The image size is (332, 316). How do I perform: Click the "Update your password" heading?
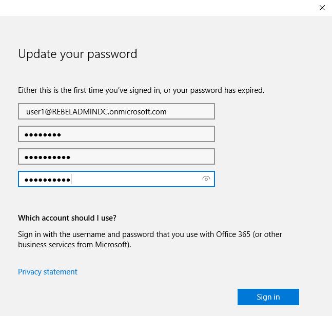tap(77, 54)
